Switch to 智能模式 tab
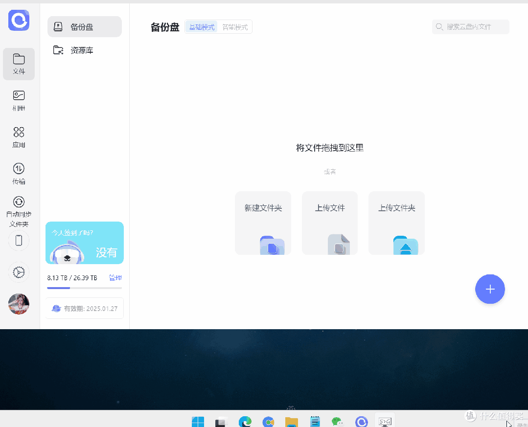 pos(235,27)
